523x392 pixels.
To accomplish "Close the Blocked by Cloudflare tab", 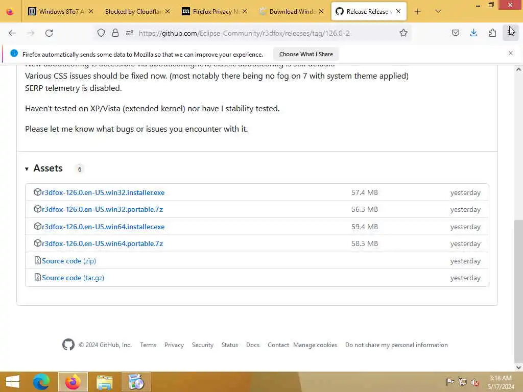I will tap(168, 12).
